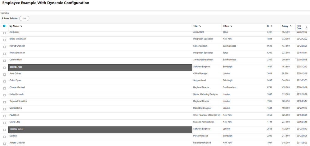This screenshot has height=146, width=310.
Task: Select Gloria Little's Systems Administrator title cell
Action: (x=204, y=122)
